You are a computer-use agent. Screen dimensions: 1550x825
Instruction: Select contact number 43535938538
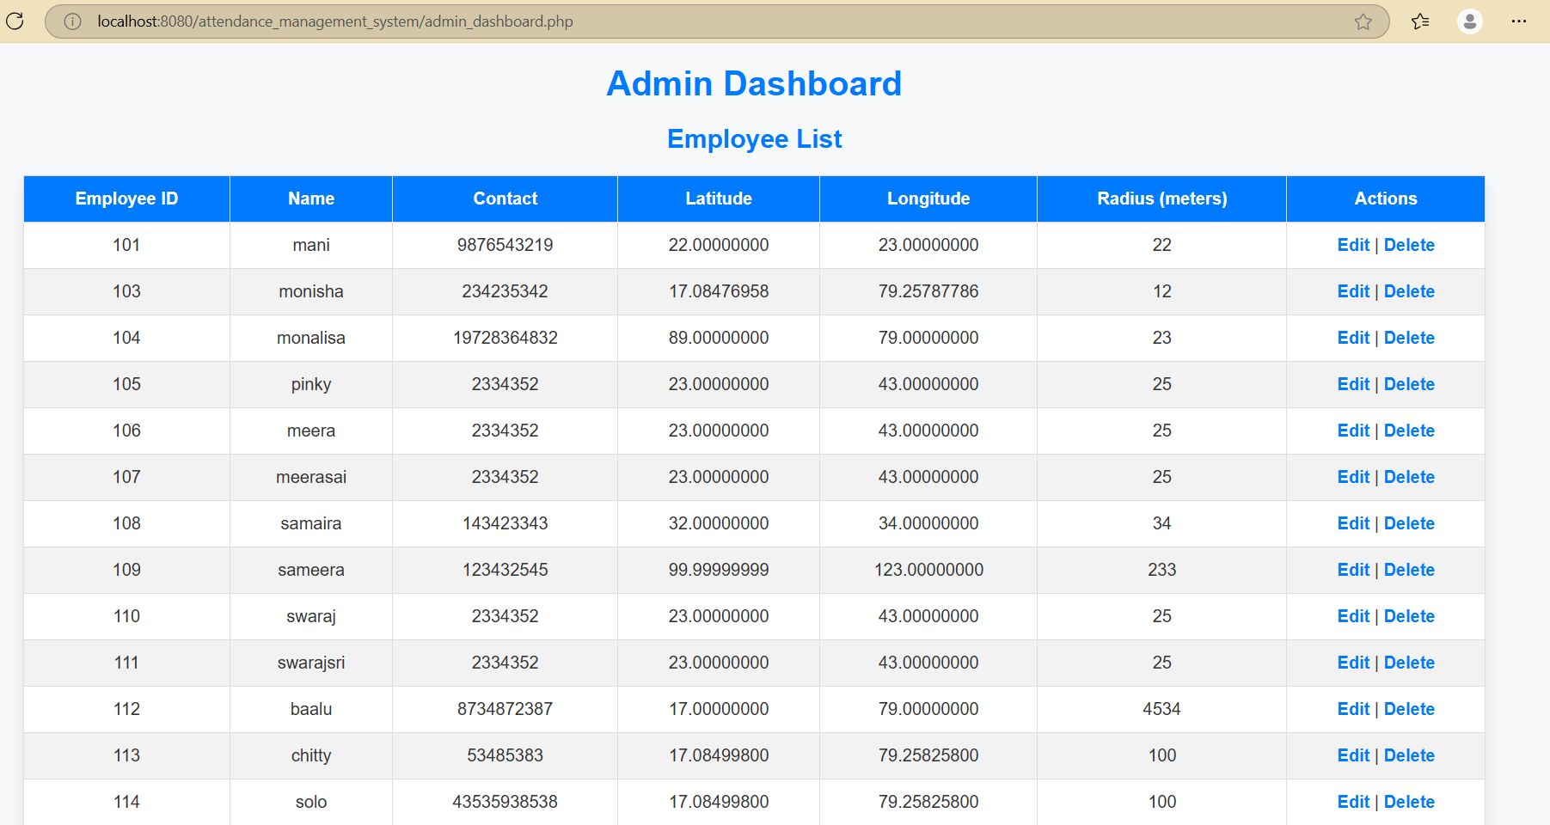[505, 802]
